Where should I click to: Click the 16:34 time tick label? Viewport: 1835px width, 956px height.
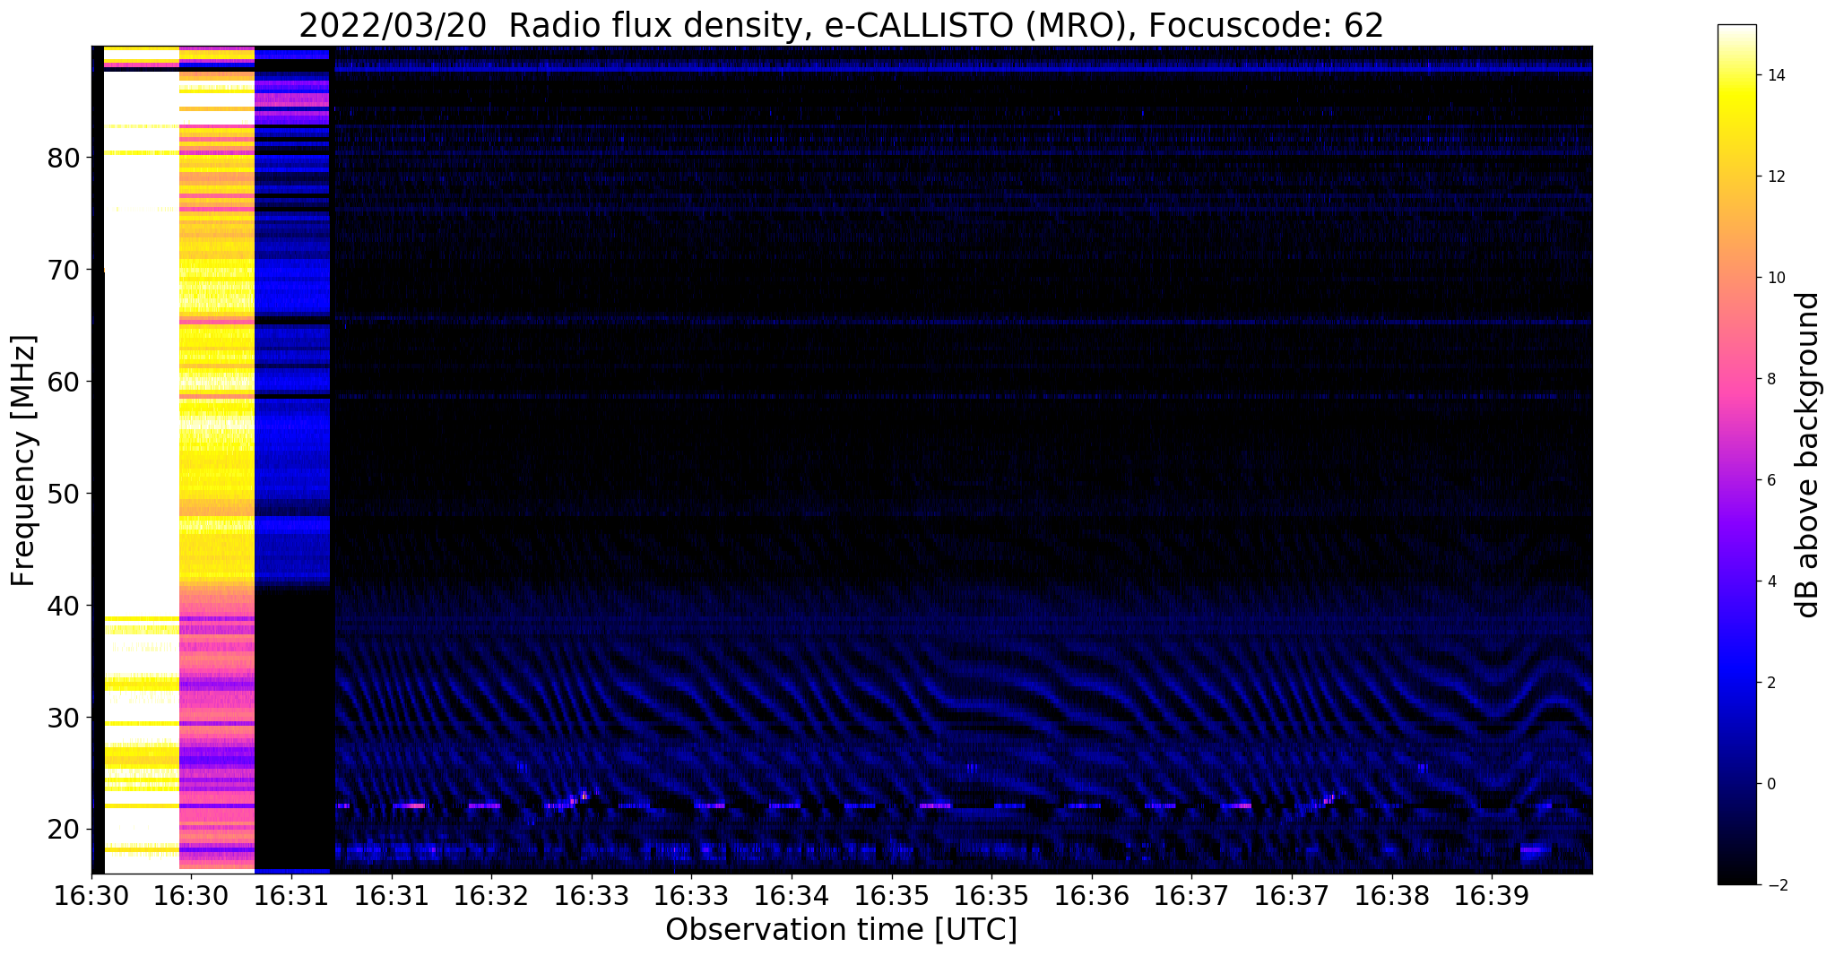(792, 896)
